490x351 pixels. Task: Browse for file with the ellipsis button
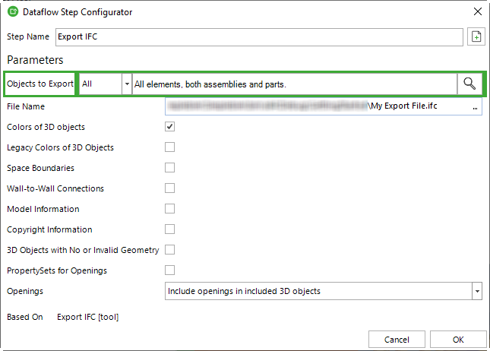475,106
